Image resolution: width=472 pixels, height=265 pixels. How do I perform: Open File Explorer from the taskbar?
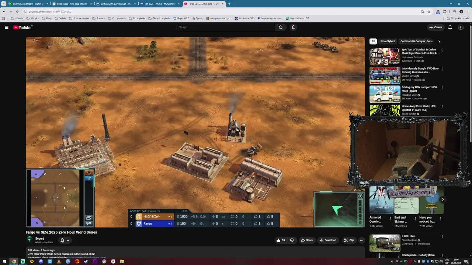[x=122, y=261]
